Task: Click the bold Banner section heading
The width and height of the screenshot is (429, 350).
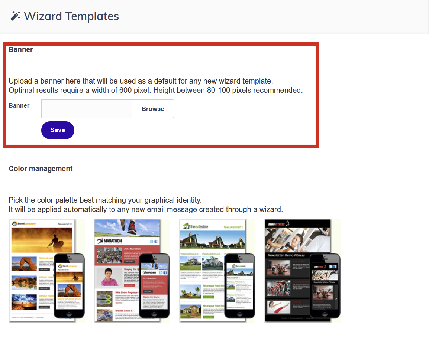Action: (x=21, y=49)
